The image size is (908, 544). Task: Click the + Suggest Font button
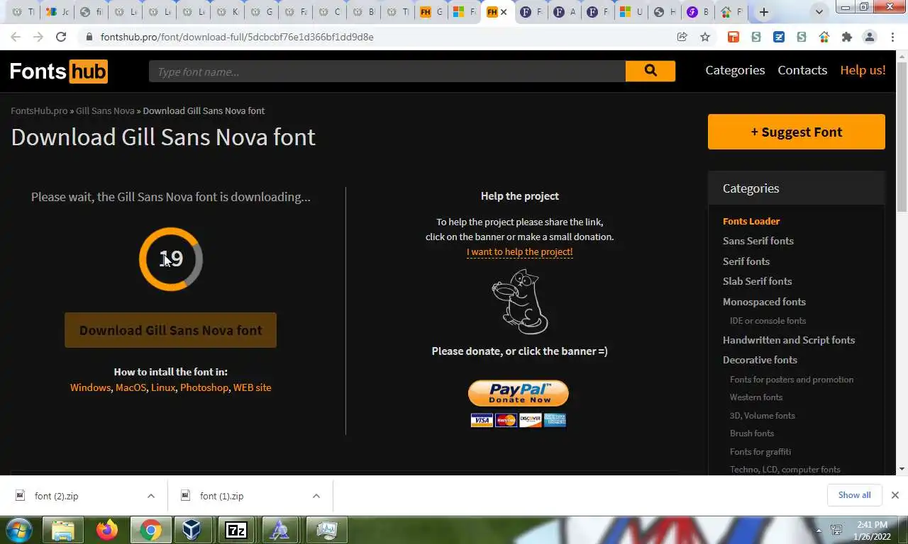point(797,132)
